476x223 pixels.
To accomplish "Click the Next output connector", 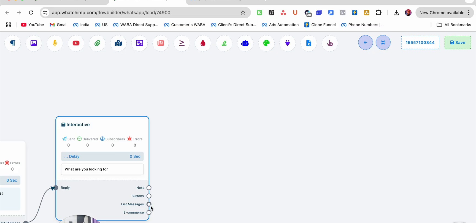I will coord(149,188).
